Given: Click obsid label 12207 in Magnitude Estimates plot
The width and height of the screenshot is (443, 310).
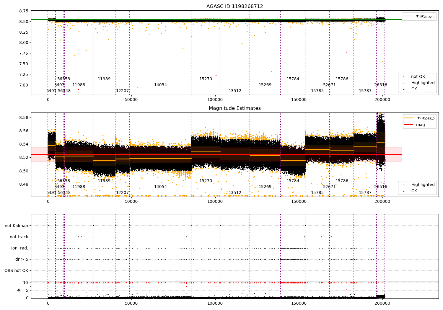Looking at the screenshot, I should [x=123, y=193].
